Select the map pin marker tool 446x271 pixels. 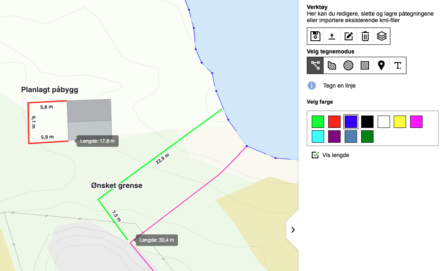(x=381, y=65)
